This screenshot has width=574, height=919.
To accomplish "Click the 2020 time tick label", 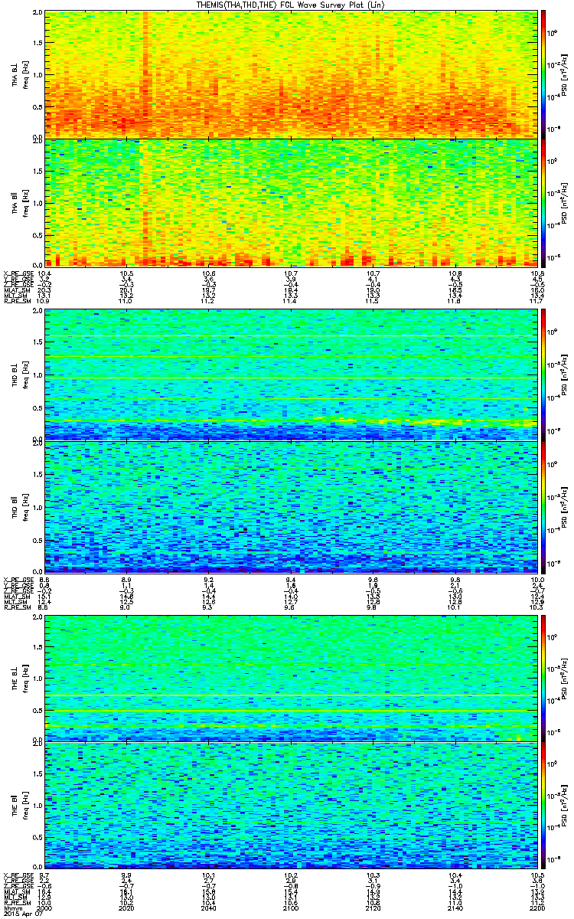I will coord(127,909).
